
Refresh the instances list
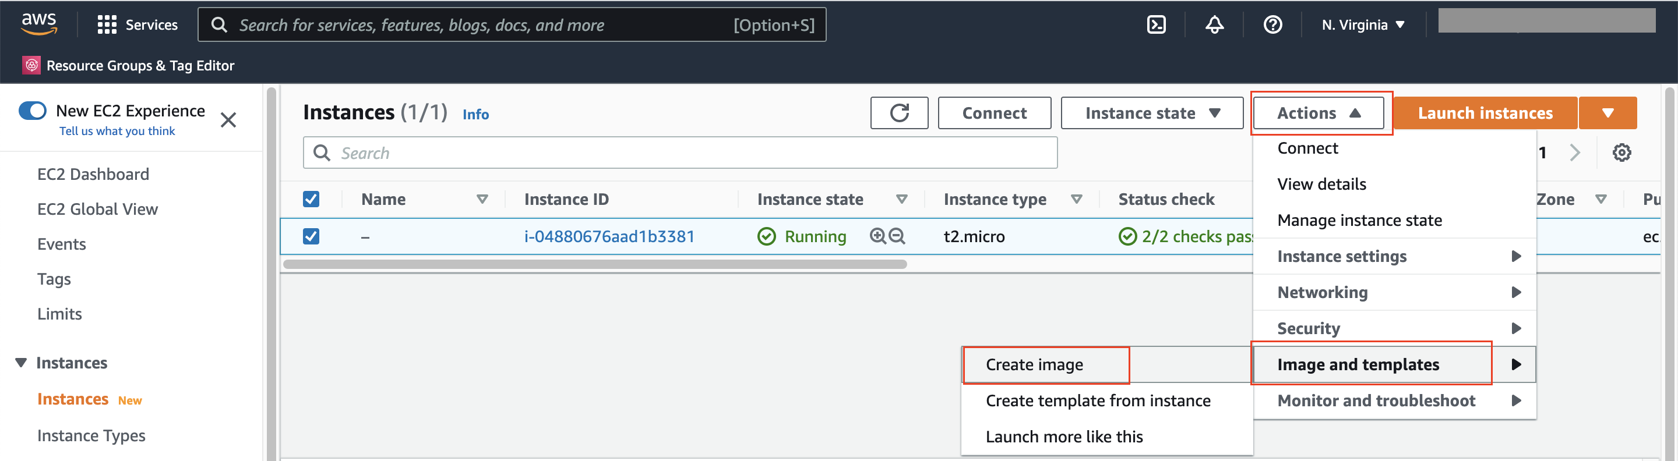pyautogui.click(x=899, y=113)
